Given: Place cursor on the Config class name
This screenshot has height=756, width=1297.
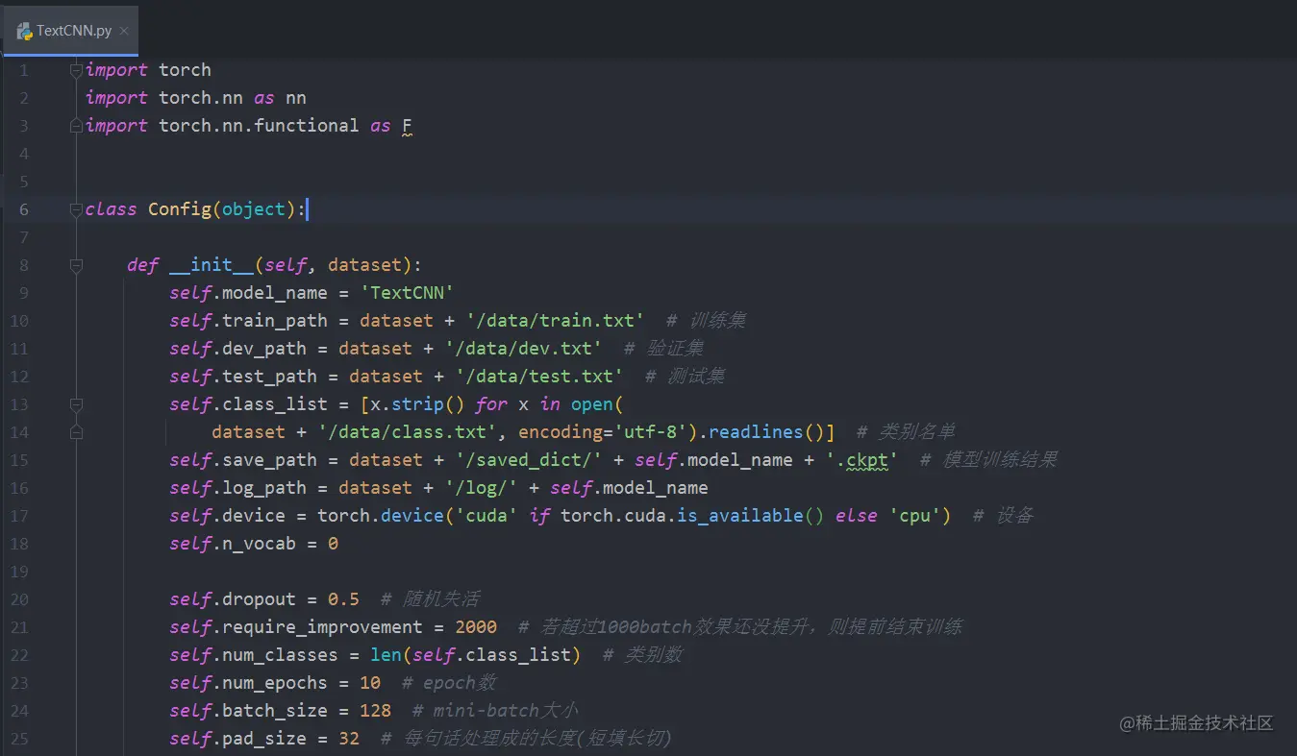Looking at the screenshot, I should 180,209.
